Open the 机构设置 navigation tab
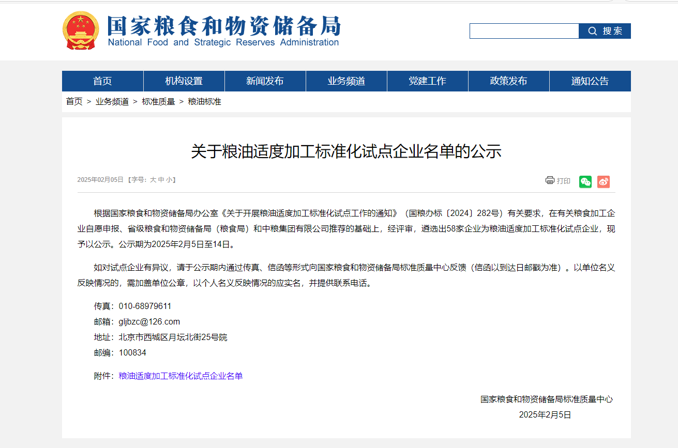This screenshot has width=678, height=448. point(184,81)
